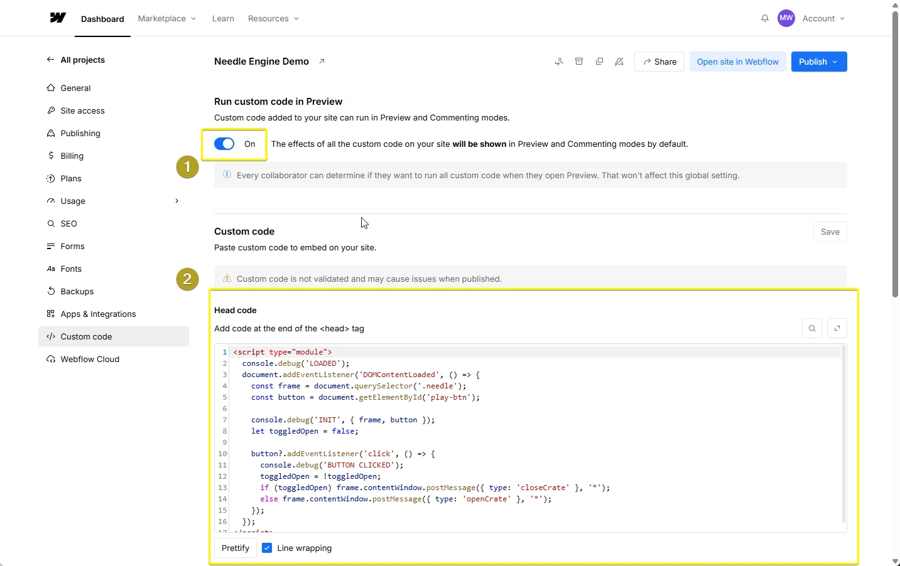
Task: Open the Webflow Cloud sidebar item
Action: click(114, 359)
